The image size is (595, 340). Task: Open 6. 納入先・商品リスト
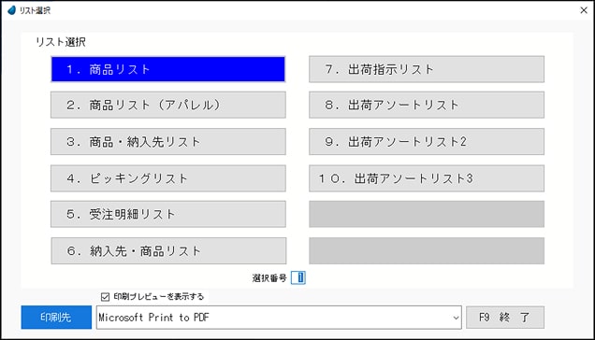(168, 251)
